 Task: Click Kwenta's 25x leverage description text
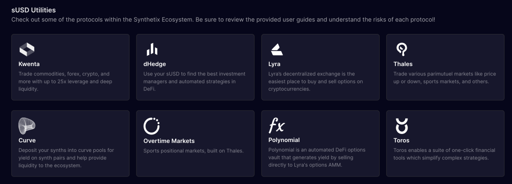point(65,81)
